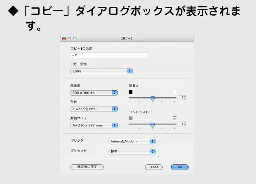Click the white bright-end brightness icon
The height and width of the screenshot is (184, 256).
click(x=174, y=92)
